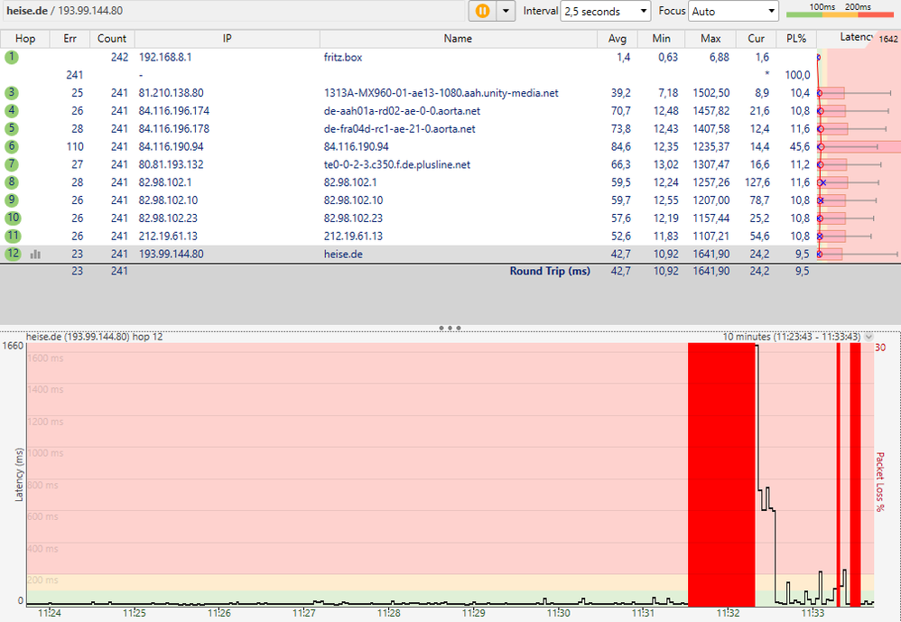Sort by the Hop column header

tap(24, 39)
